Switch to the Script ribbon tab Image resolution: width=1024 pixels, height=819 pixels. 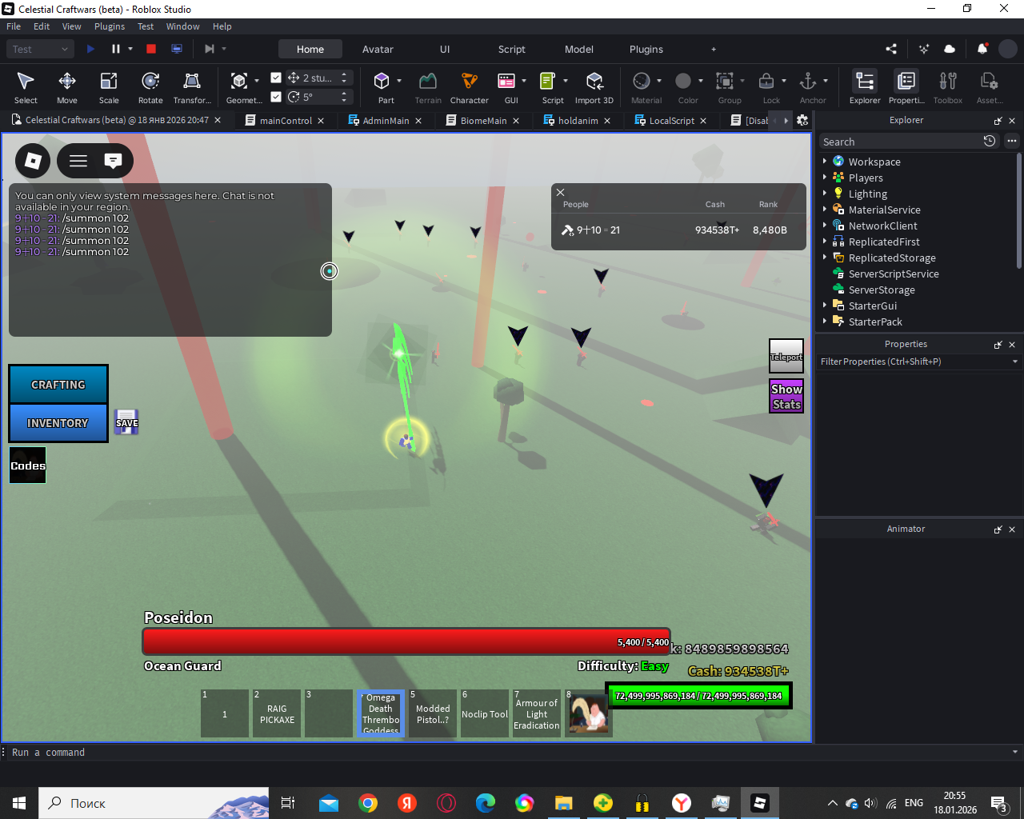[x=512, y=49]
